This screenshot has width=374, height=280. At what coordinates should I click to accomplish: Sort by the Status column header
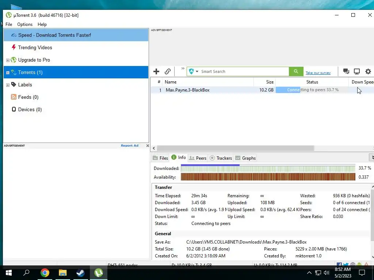click(312, 82)
